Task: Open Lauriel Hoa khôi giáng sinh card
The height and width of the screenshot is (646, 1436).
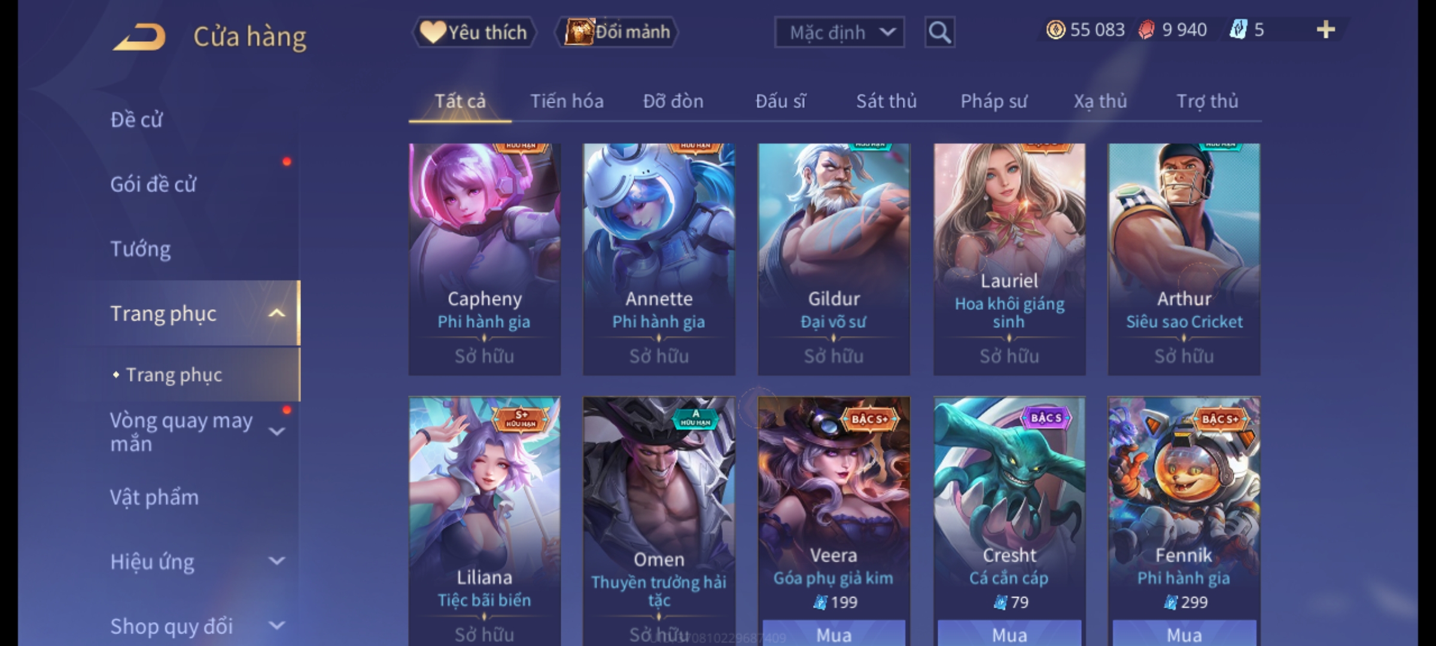Action: point(1009,259)
